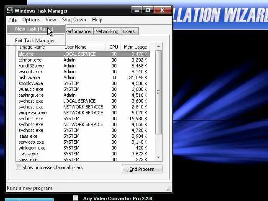Click Runs a new program status text

[x=30, y=188]
